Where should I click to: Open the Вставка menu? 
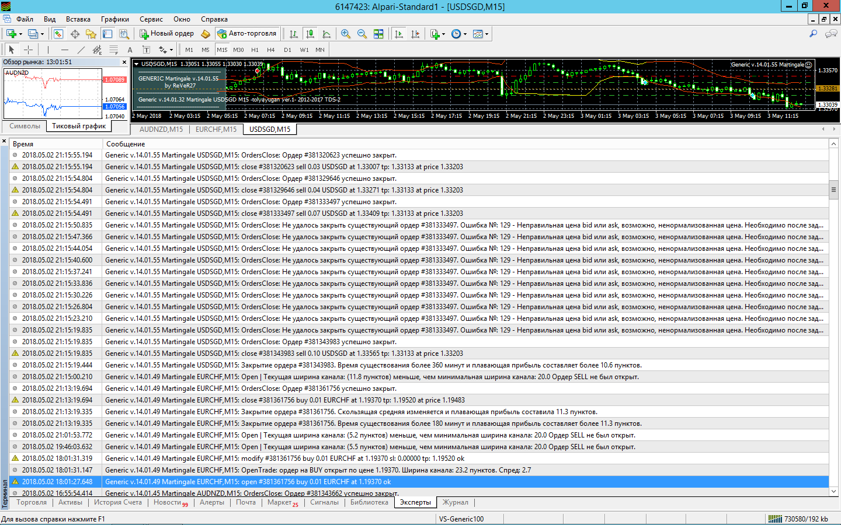[x=78, y=19]
